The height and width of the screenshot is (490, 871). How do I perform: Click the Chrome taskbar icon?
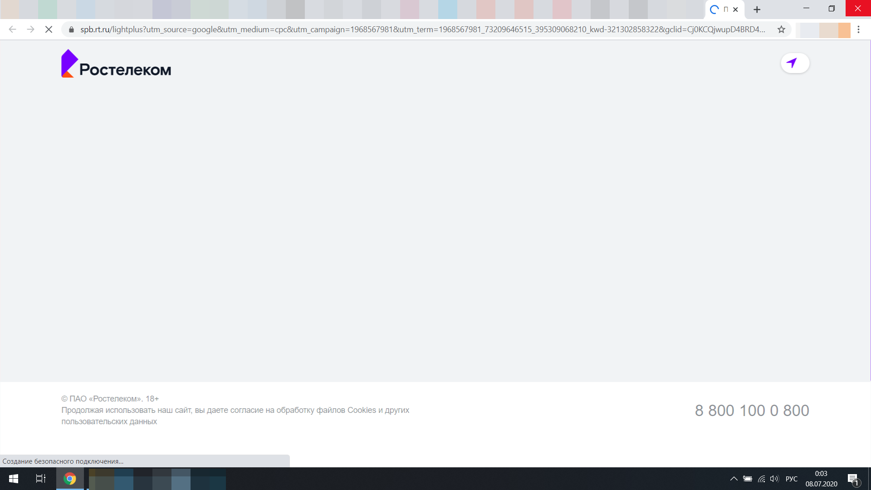click(70, 479)
